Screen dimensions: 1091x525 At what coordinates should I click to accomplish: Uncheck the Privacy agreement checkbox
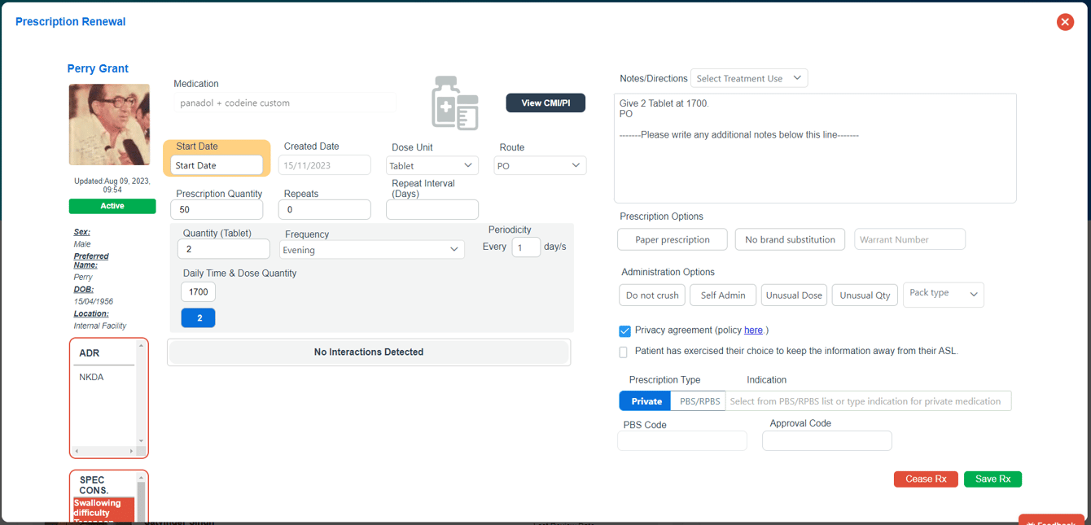(x=624, y=330)
